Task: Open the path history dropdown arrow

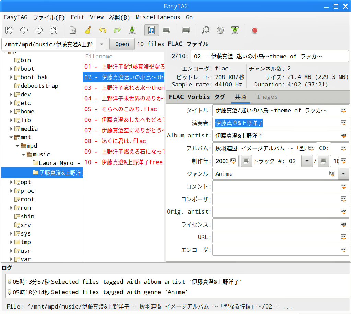Action: (x=102, y=44)
